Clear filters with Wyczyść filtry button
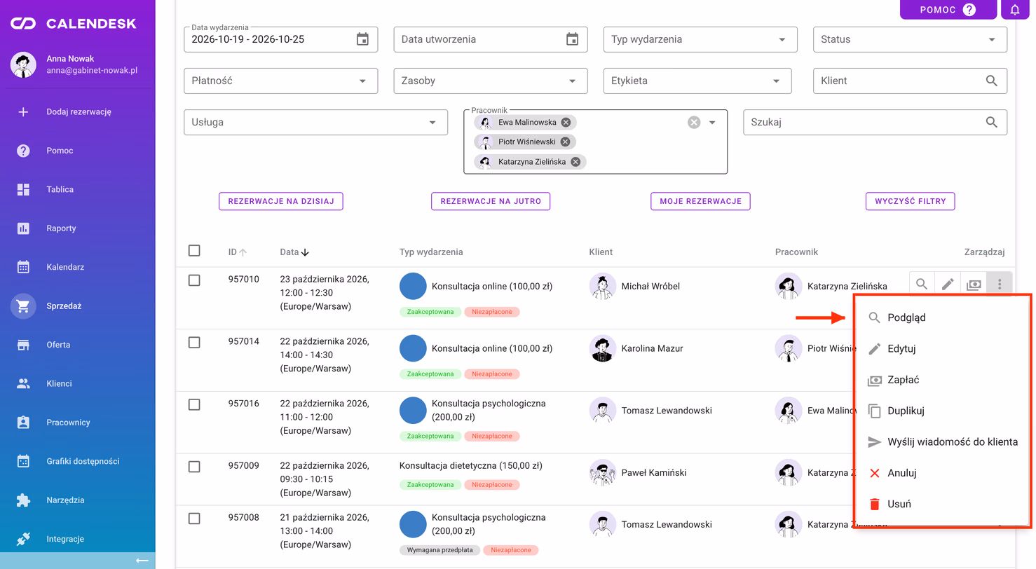Viewport: 1036px width, 569px height. [x=910, y=201]
